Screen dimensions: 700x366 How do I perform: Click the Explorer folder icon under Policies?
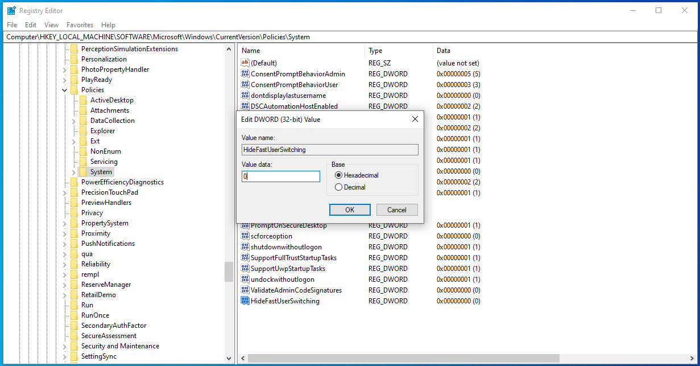tap(83, 131)
